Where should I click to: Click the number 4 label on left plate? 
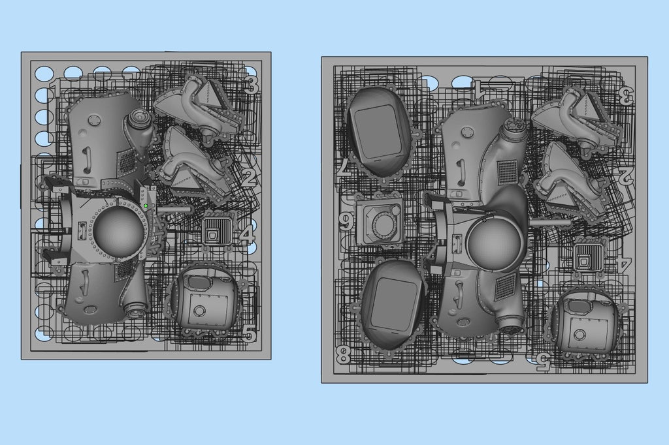pos(247,235)
